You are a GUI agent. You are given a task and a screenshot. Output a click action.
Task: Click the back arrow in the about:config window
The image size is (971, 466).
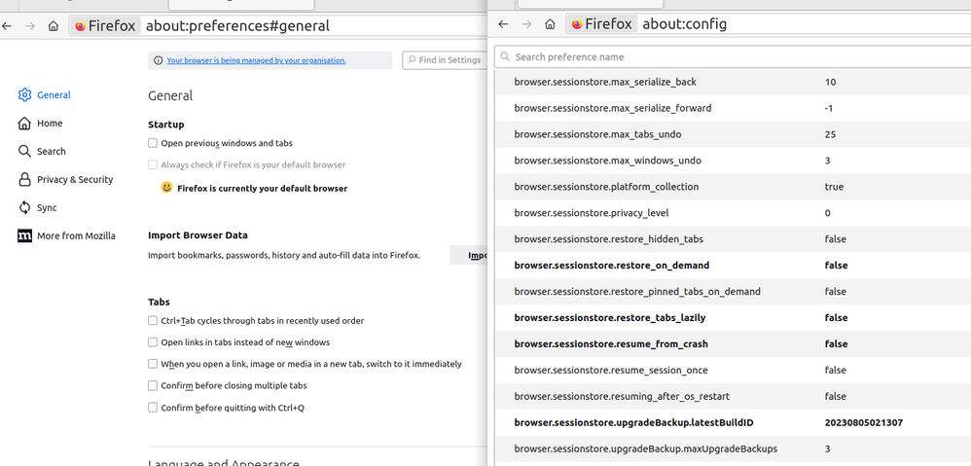(503, 24)
